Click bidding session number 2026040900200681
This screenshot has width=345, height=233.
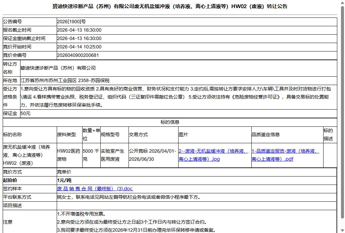78,55
